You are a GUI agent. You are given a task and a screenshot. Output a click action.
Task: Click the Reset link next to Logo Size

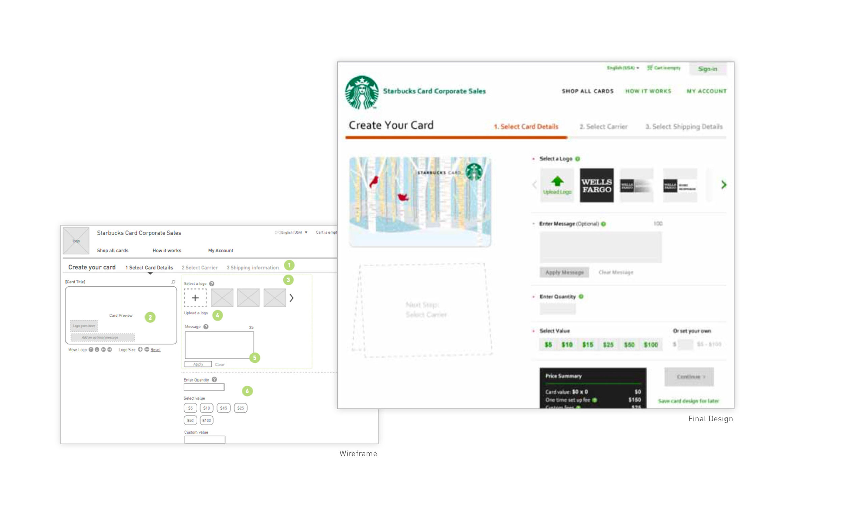156,350
